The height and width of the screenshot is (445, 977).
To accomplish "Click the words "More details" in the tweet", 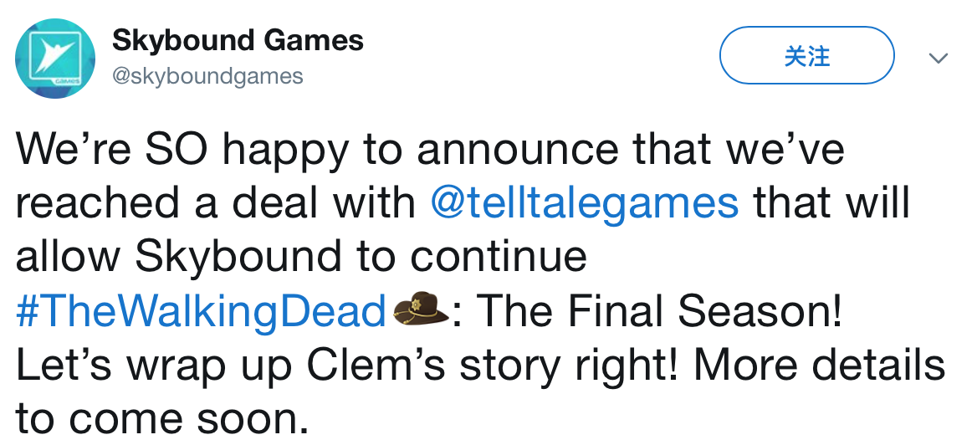I will click(x=820, y=366).
